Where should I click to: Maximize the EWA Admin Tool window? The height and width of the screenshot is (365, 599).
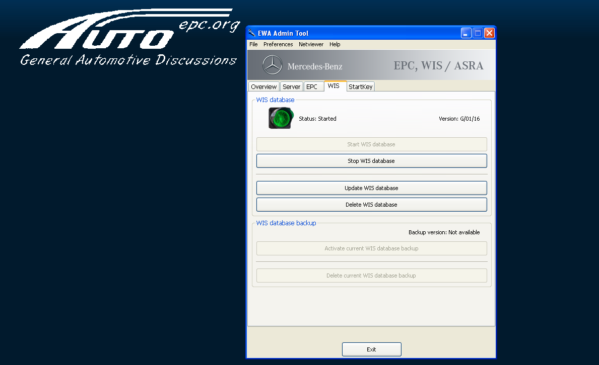pyautogui.click(x=478, y=33)
